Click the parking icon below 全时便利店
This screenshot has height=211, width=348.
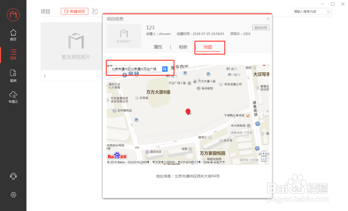coord(136,120)
